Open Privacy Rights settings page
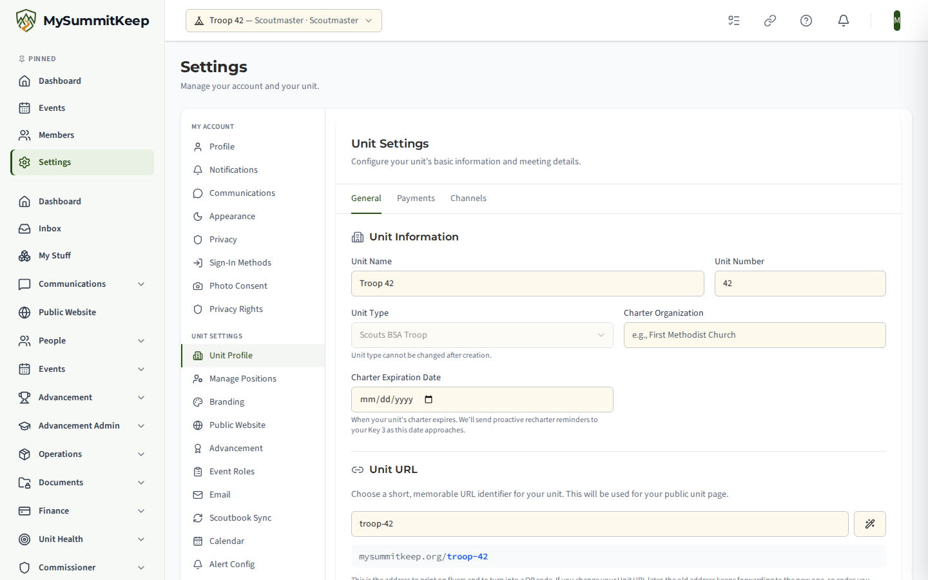Screen dimensions: 928x580 253,309
